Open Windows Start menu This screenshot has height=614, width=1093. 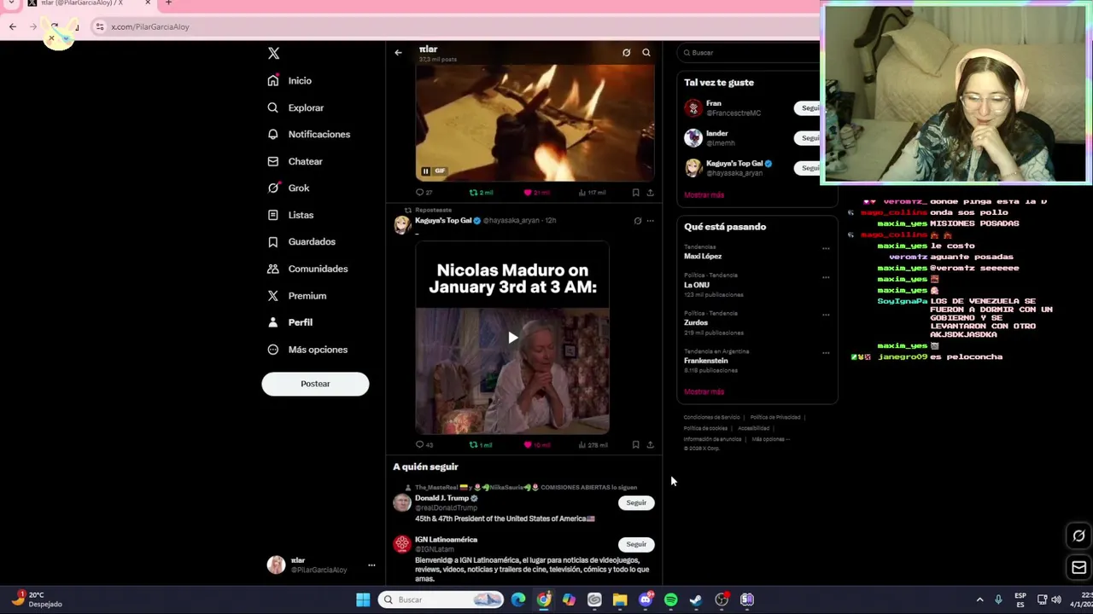click(363, 600)
